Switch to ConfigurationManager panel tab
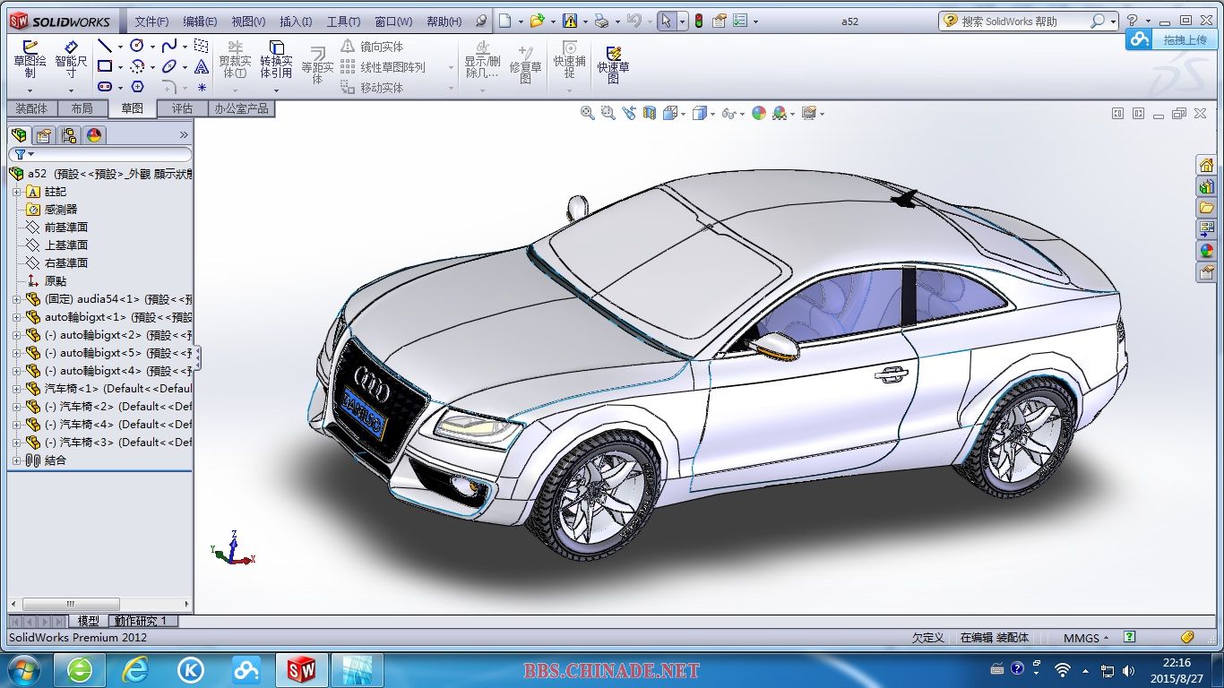The image size is (1224, 688). coord(69,135)
